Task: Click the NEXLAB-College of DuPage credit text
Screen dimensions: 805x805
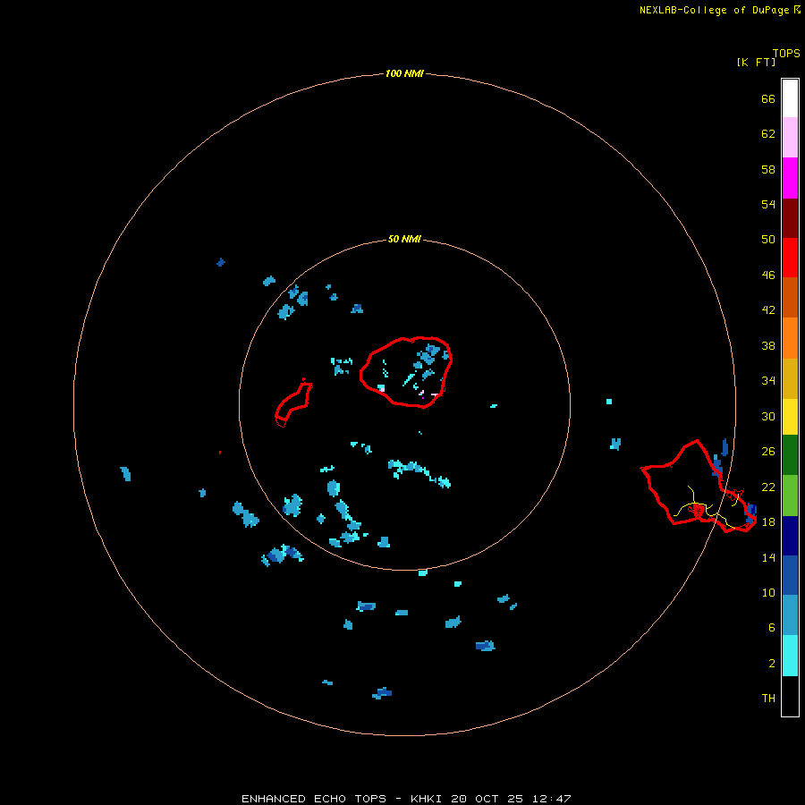Action: click(x=720, y=10)
